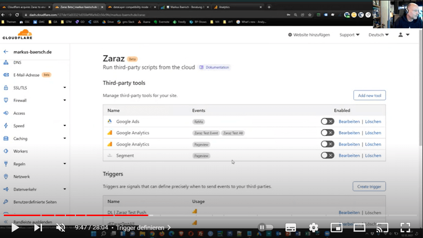423x238 pixels.
Task: Expand the Speed sidebar section
Action: 65,125
